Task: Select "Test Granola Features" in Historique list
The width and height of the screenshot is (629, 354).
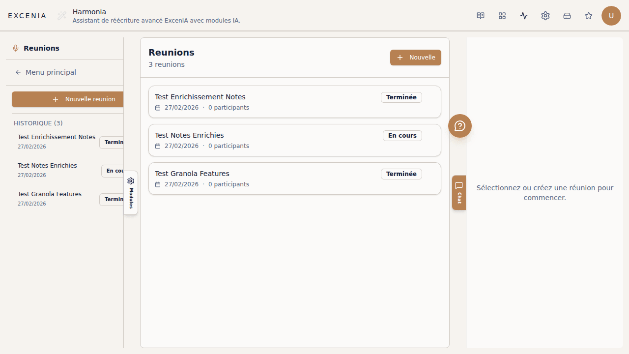Action: [x=50, y=198]
